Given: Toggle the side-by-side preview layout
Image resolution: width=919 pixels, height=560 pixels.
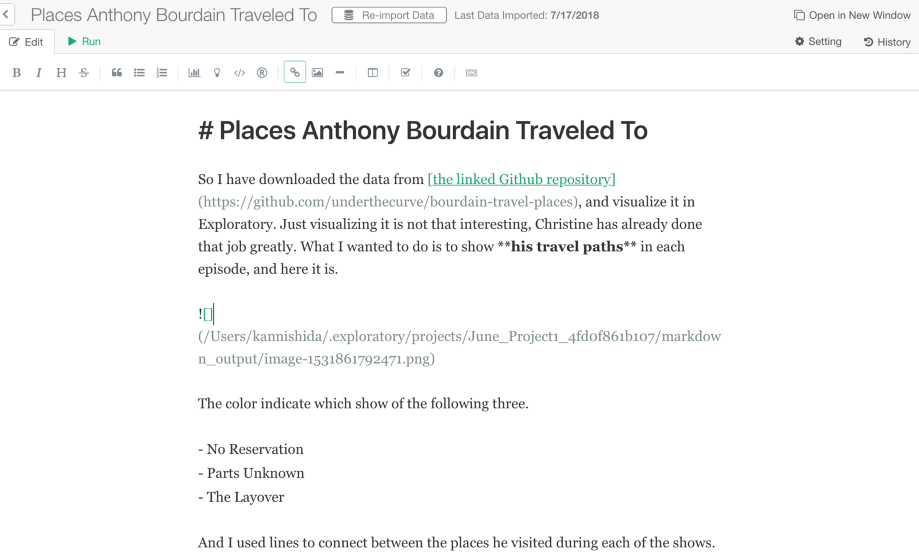Looking at the screenshot, I should point(373,72).
